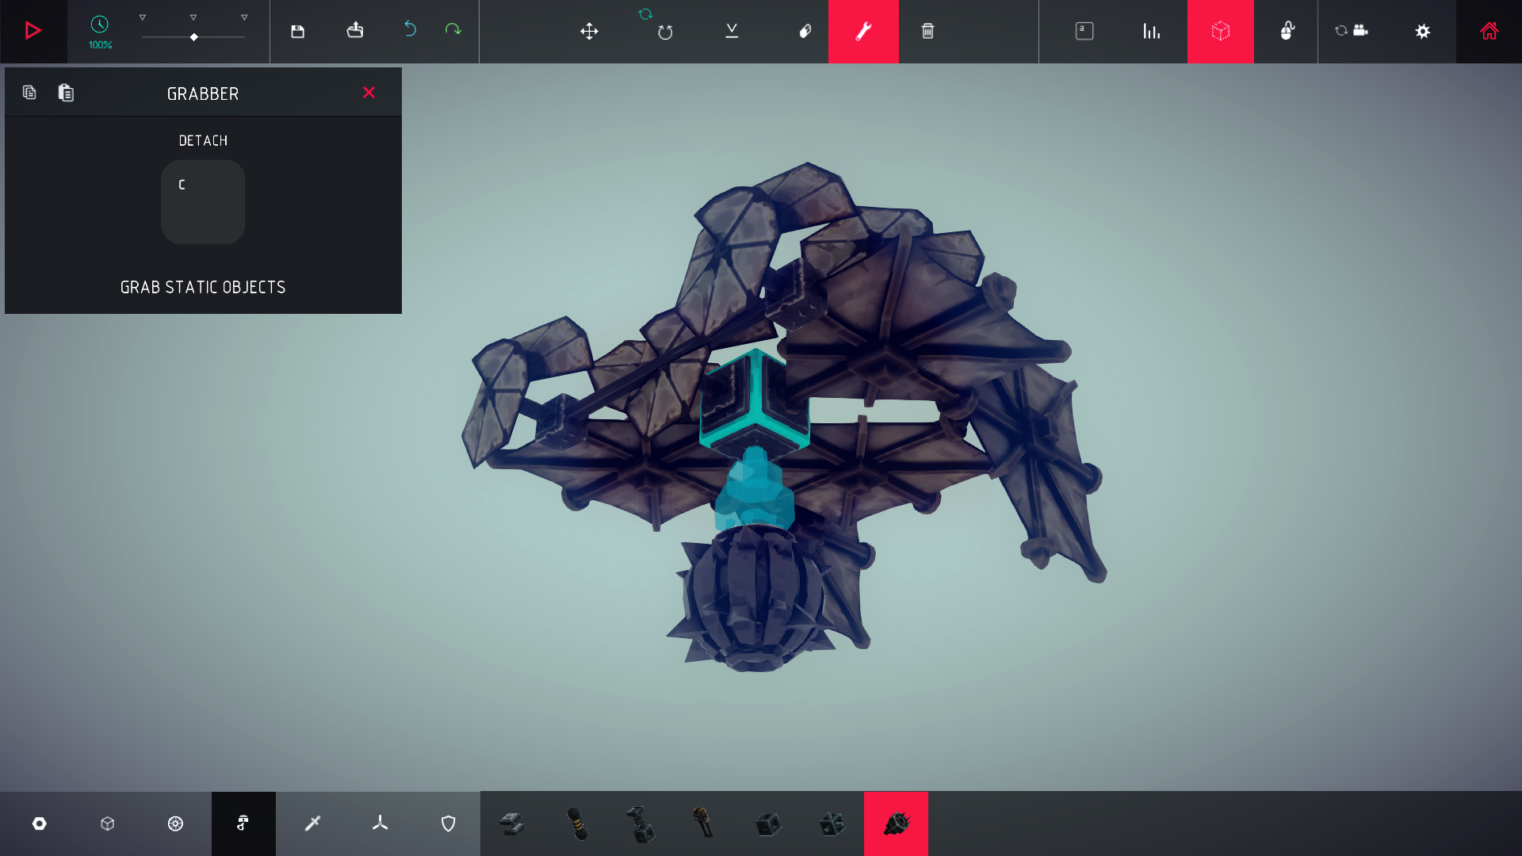Toggle the Grab Static Objects option

click(203, 287)
